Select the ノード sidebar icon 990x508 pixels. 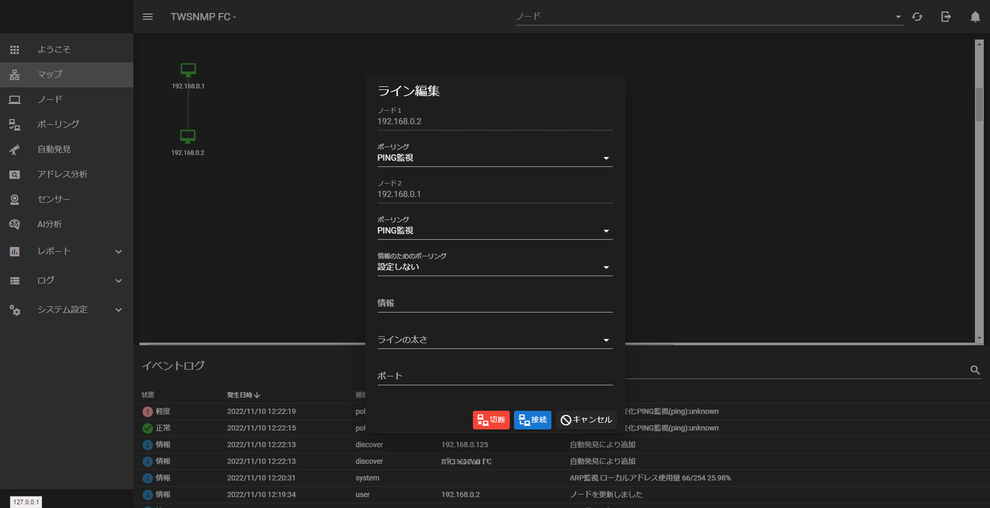[x=50, y=99]
